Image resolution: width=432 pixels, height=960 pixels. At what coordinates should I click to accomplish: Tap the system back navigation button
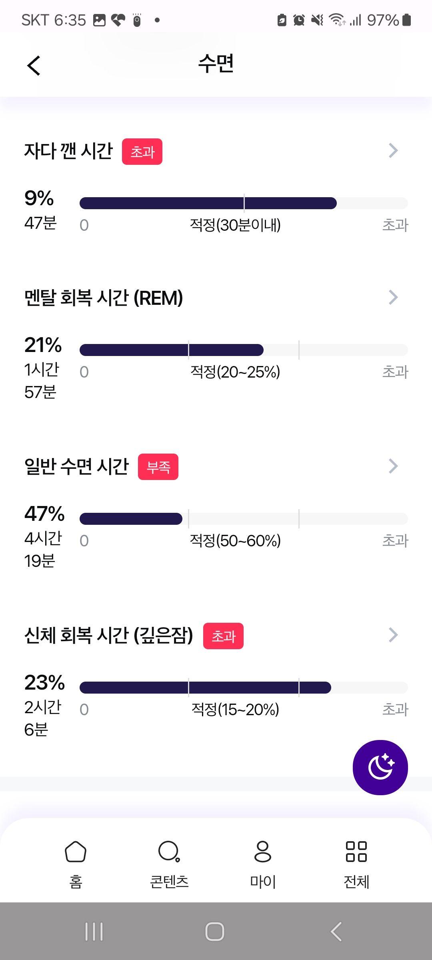click(336, 932)
